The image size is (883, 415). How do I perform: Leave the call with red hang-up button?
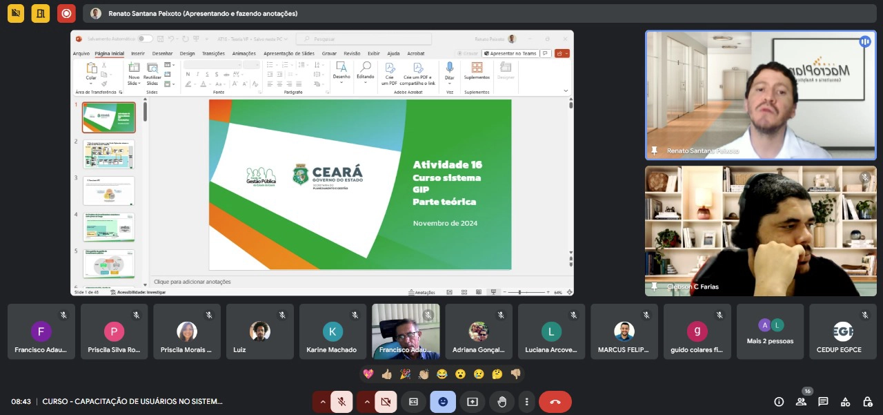(555, 401)
